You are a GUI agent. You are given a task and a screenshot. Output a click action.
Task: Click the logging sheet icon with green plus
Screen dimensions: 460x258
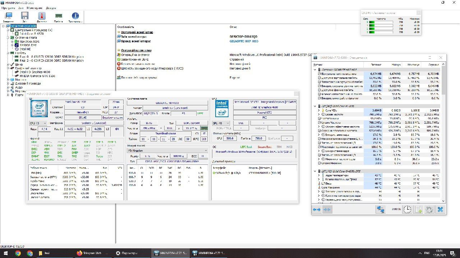point(419,210)
